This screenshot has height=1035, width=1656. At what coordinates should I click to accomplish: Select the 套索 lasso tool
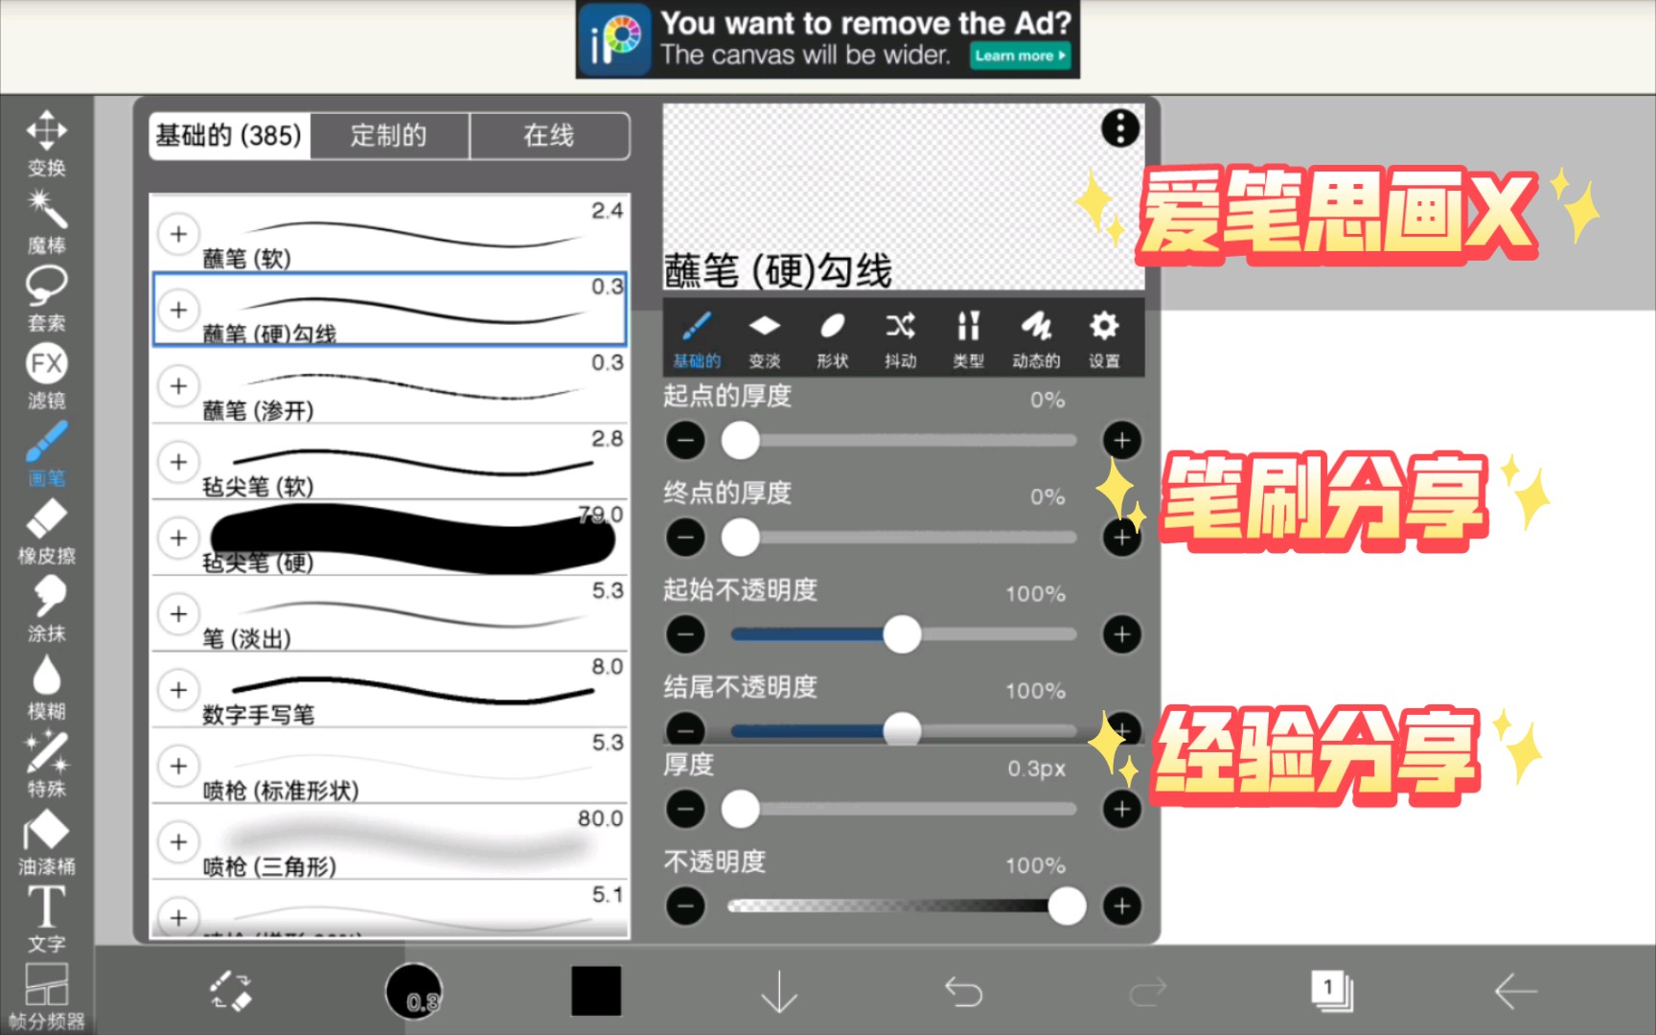click(x=46, y=299)
